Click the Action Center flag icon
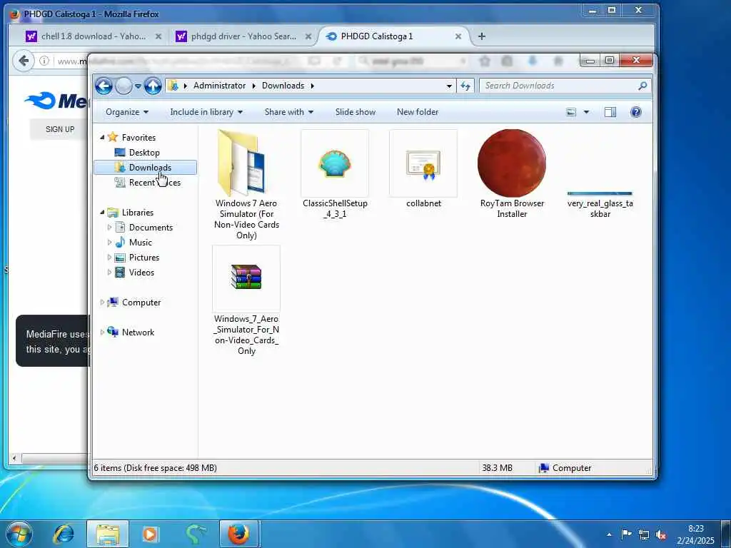 [x=626, y=534]
